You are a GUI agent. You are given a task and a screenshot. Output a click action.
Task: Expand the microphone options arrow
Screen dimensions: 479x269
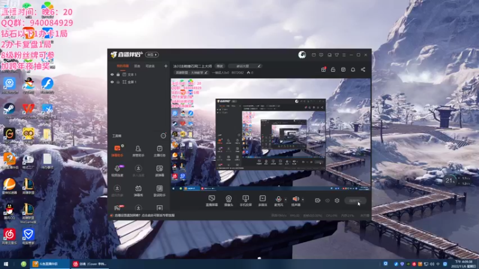[286, 200]
